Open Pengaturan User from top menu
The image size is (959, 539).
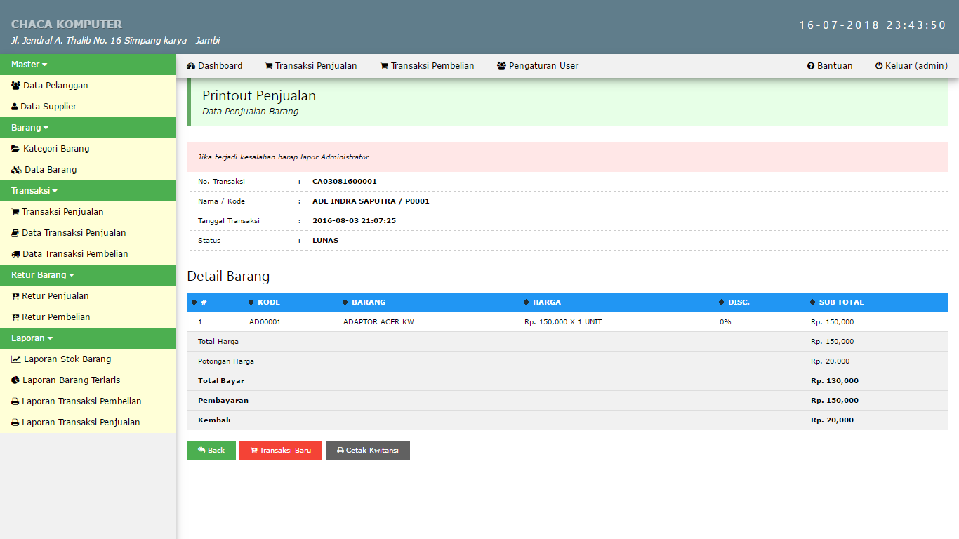tap(538, 66)
